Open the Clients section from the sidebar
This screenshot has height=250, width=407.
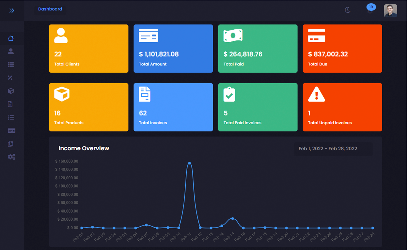click(11, 51)
